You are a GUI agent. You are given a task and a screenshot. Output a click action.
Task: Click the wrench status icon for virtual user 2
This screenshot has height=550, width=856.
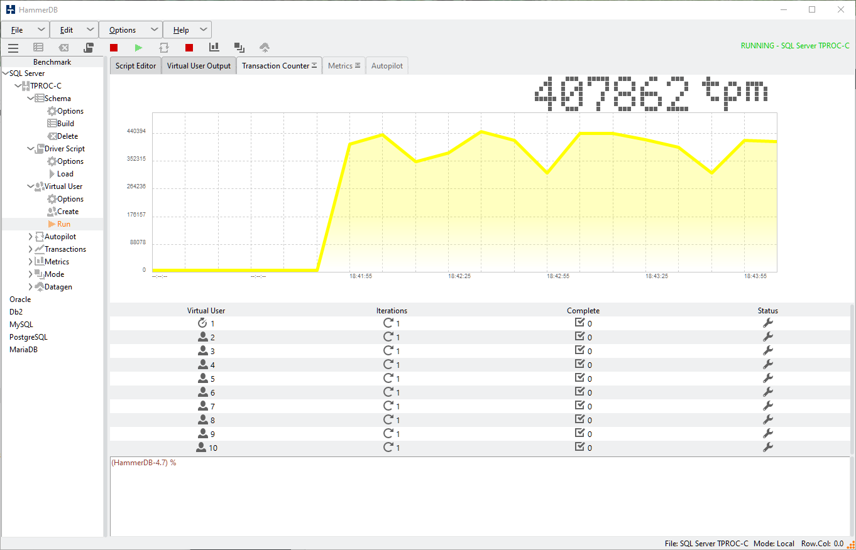(x=767, y=337)
